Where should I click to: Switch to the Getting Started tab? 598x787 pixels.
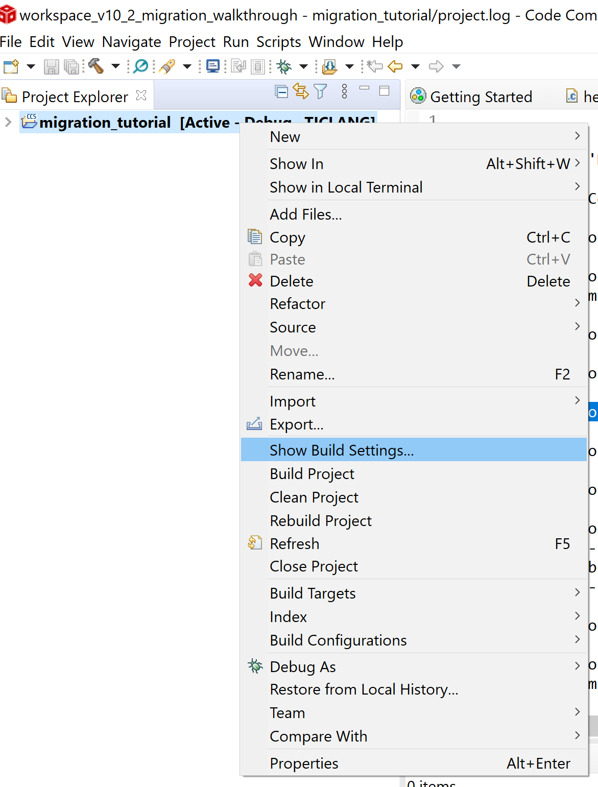point(481,97)
